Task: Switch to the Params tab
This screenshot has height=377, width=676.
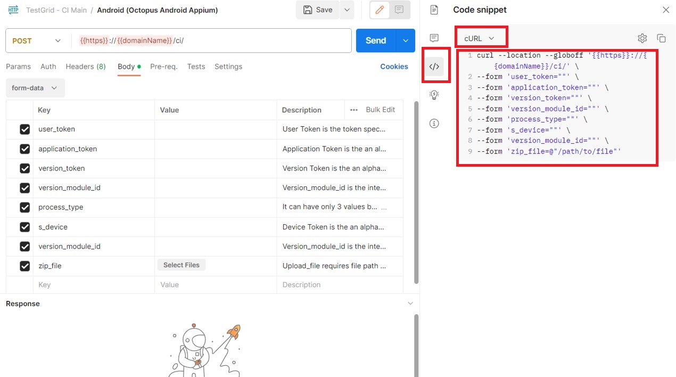Action: click(x=18, y=67)
